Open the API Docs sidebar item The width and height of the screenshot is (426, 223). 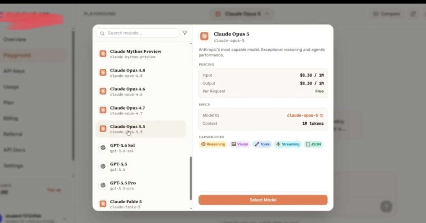34,150
